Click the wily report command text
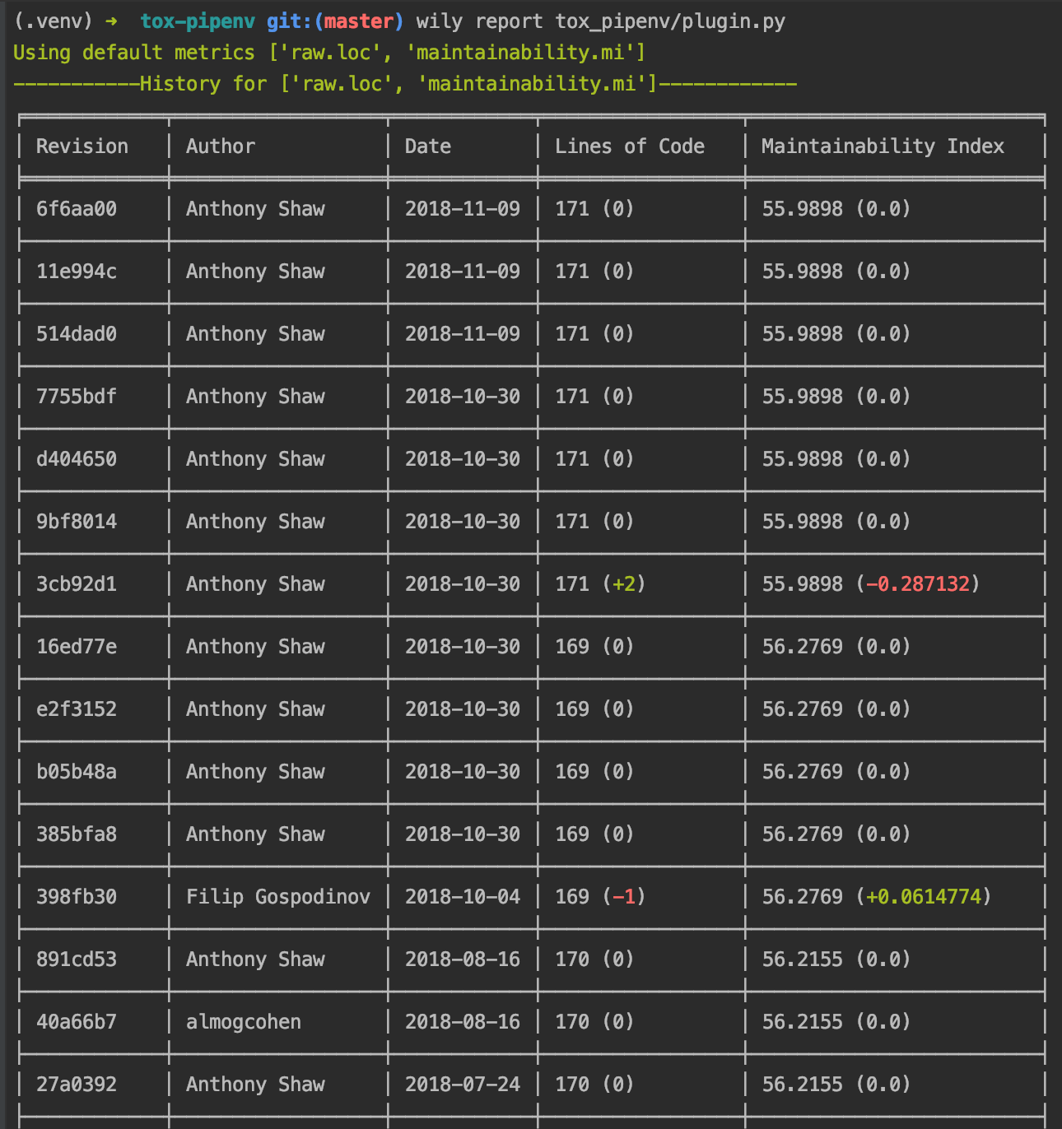Viewport: 1062px width, 1129px height. point(480,21)
